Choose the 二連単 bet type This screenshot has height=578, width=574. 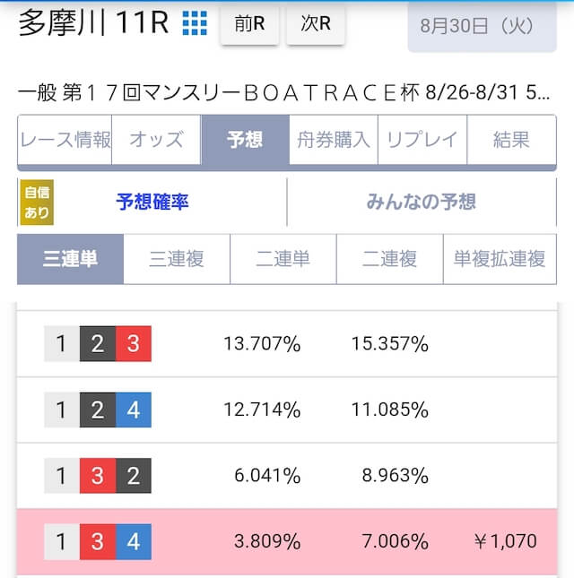(x=283, y=259)
